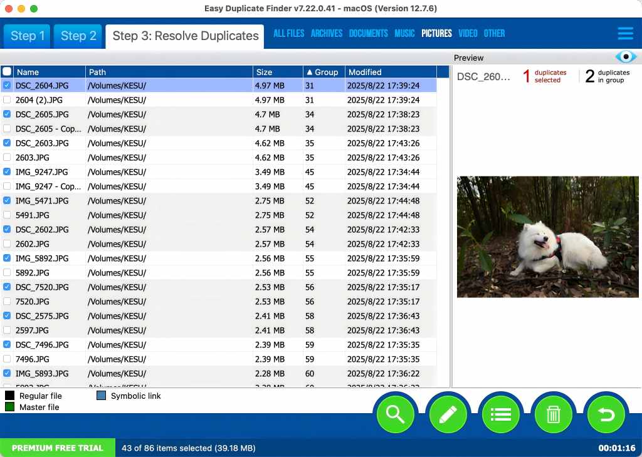Open the dog photo preview thumbnail

547,237
